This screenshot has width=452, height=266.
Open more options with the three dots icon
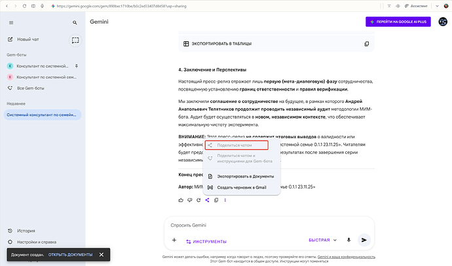[225, 200]
